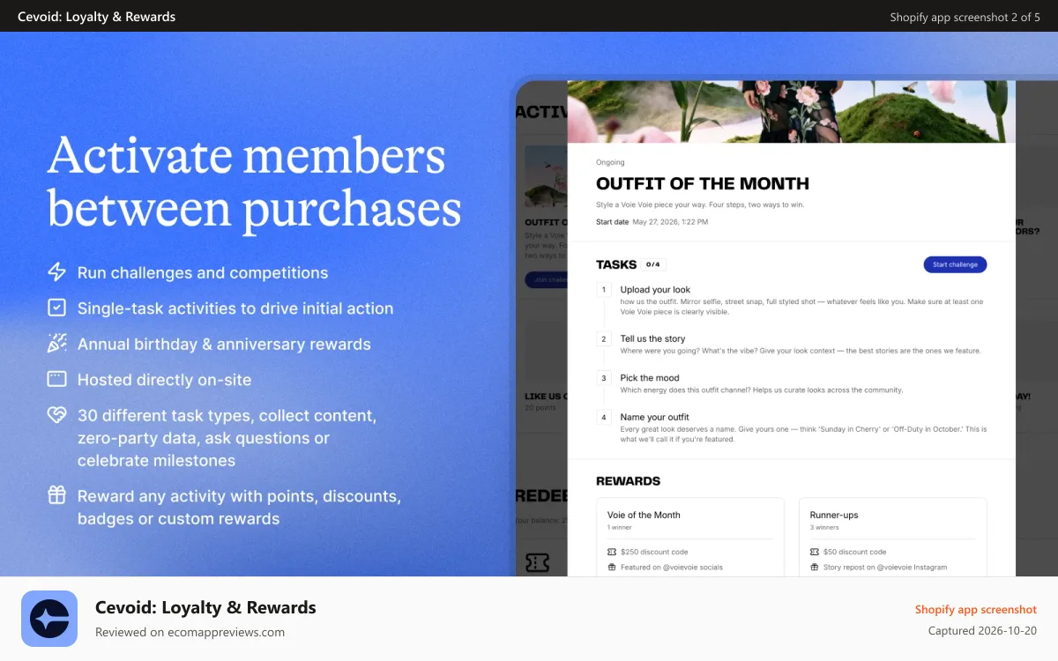
Task: Click the Cevoid app logo icon
Action: click(49, 619)
